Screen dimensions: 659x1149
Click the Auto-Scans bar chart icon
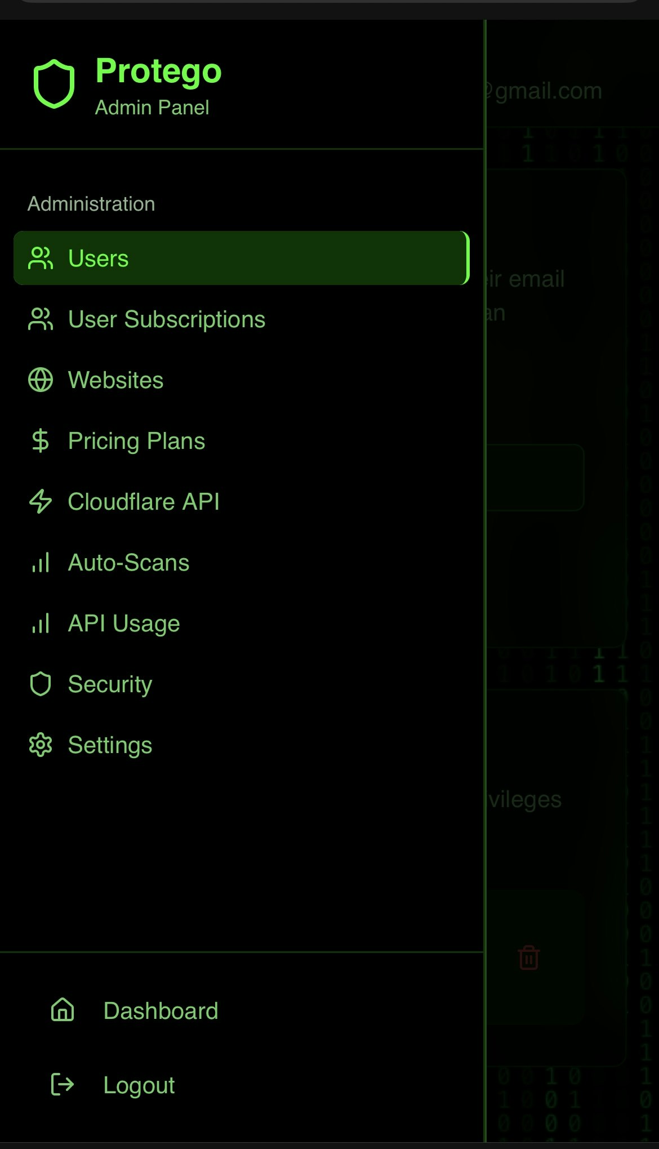pyautogui.click(x=40, y=563)
